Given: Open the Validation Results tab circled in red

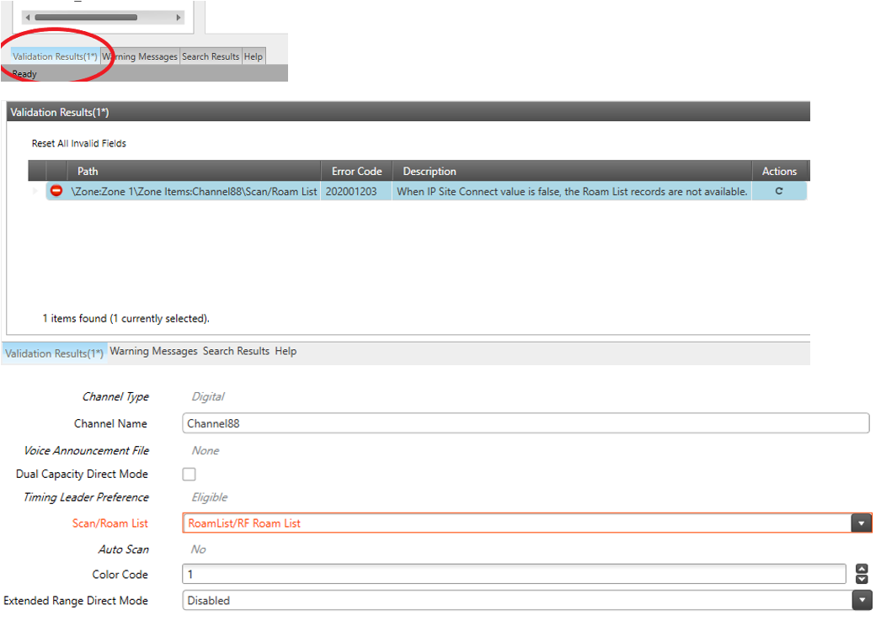Looking at the screenshot, I should pos(55,57).
